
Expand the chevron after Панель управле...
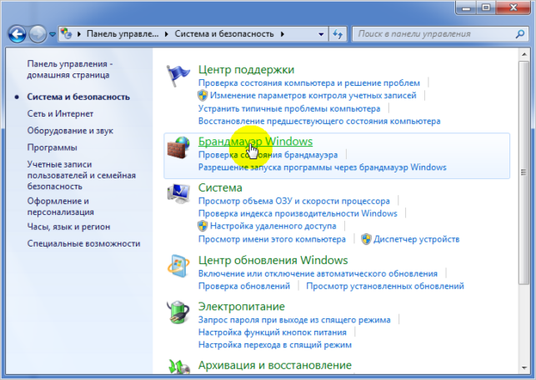tap(167, 34)
